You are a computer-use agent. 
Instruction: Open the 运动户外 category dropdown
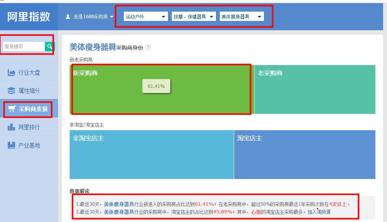click(x=146, y=17)
